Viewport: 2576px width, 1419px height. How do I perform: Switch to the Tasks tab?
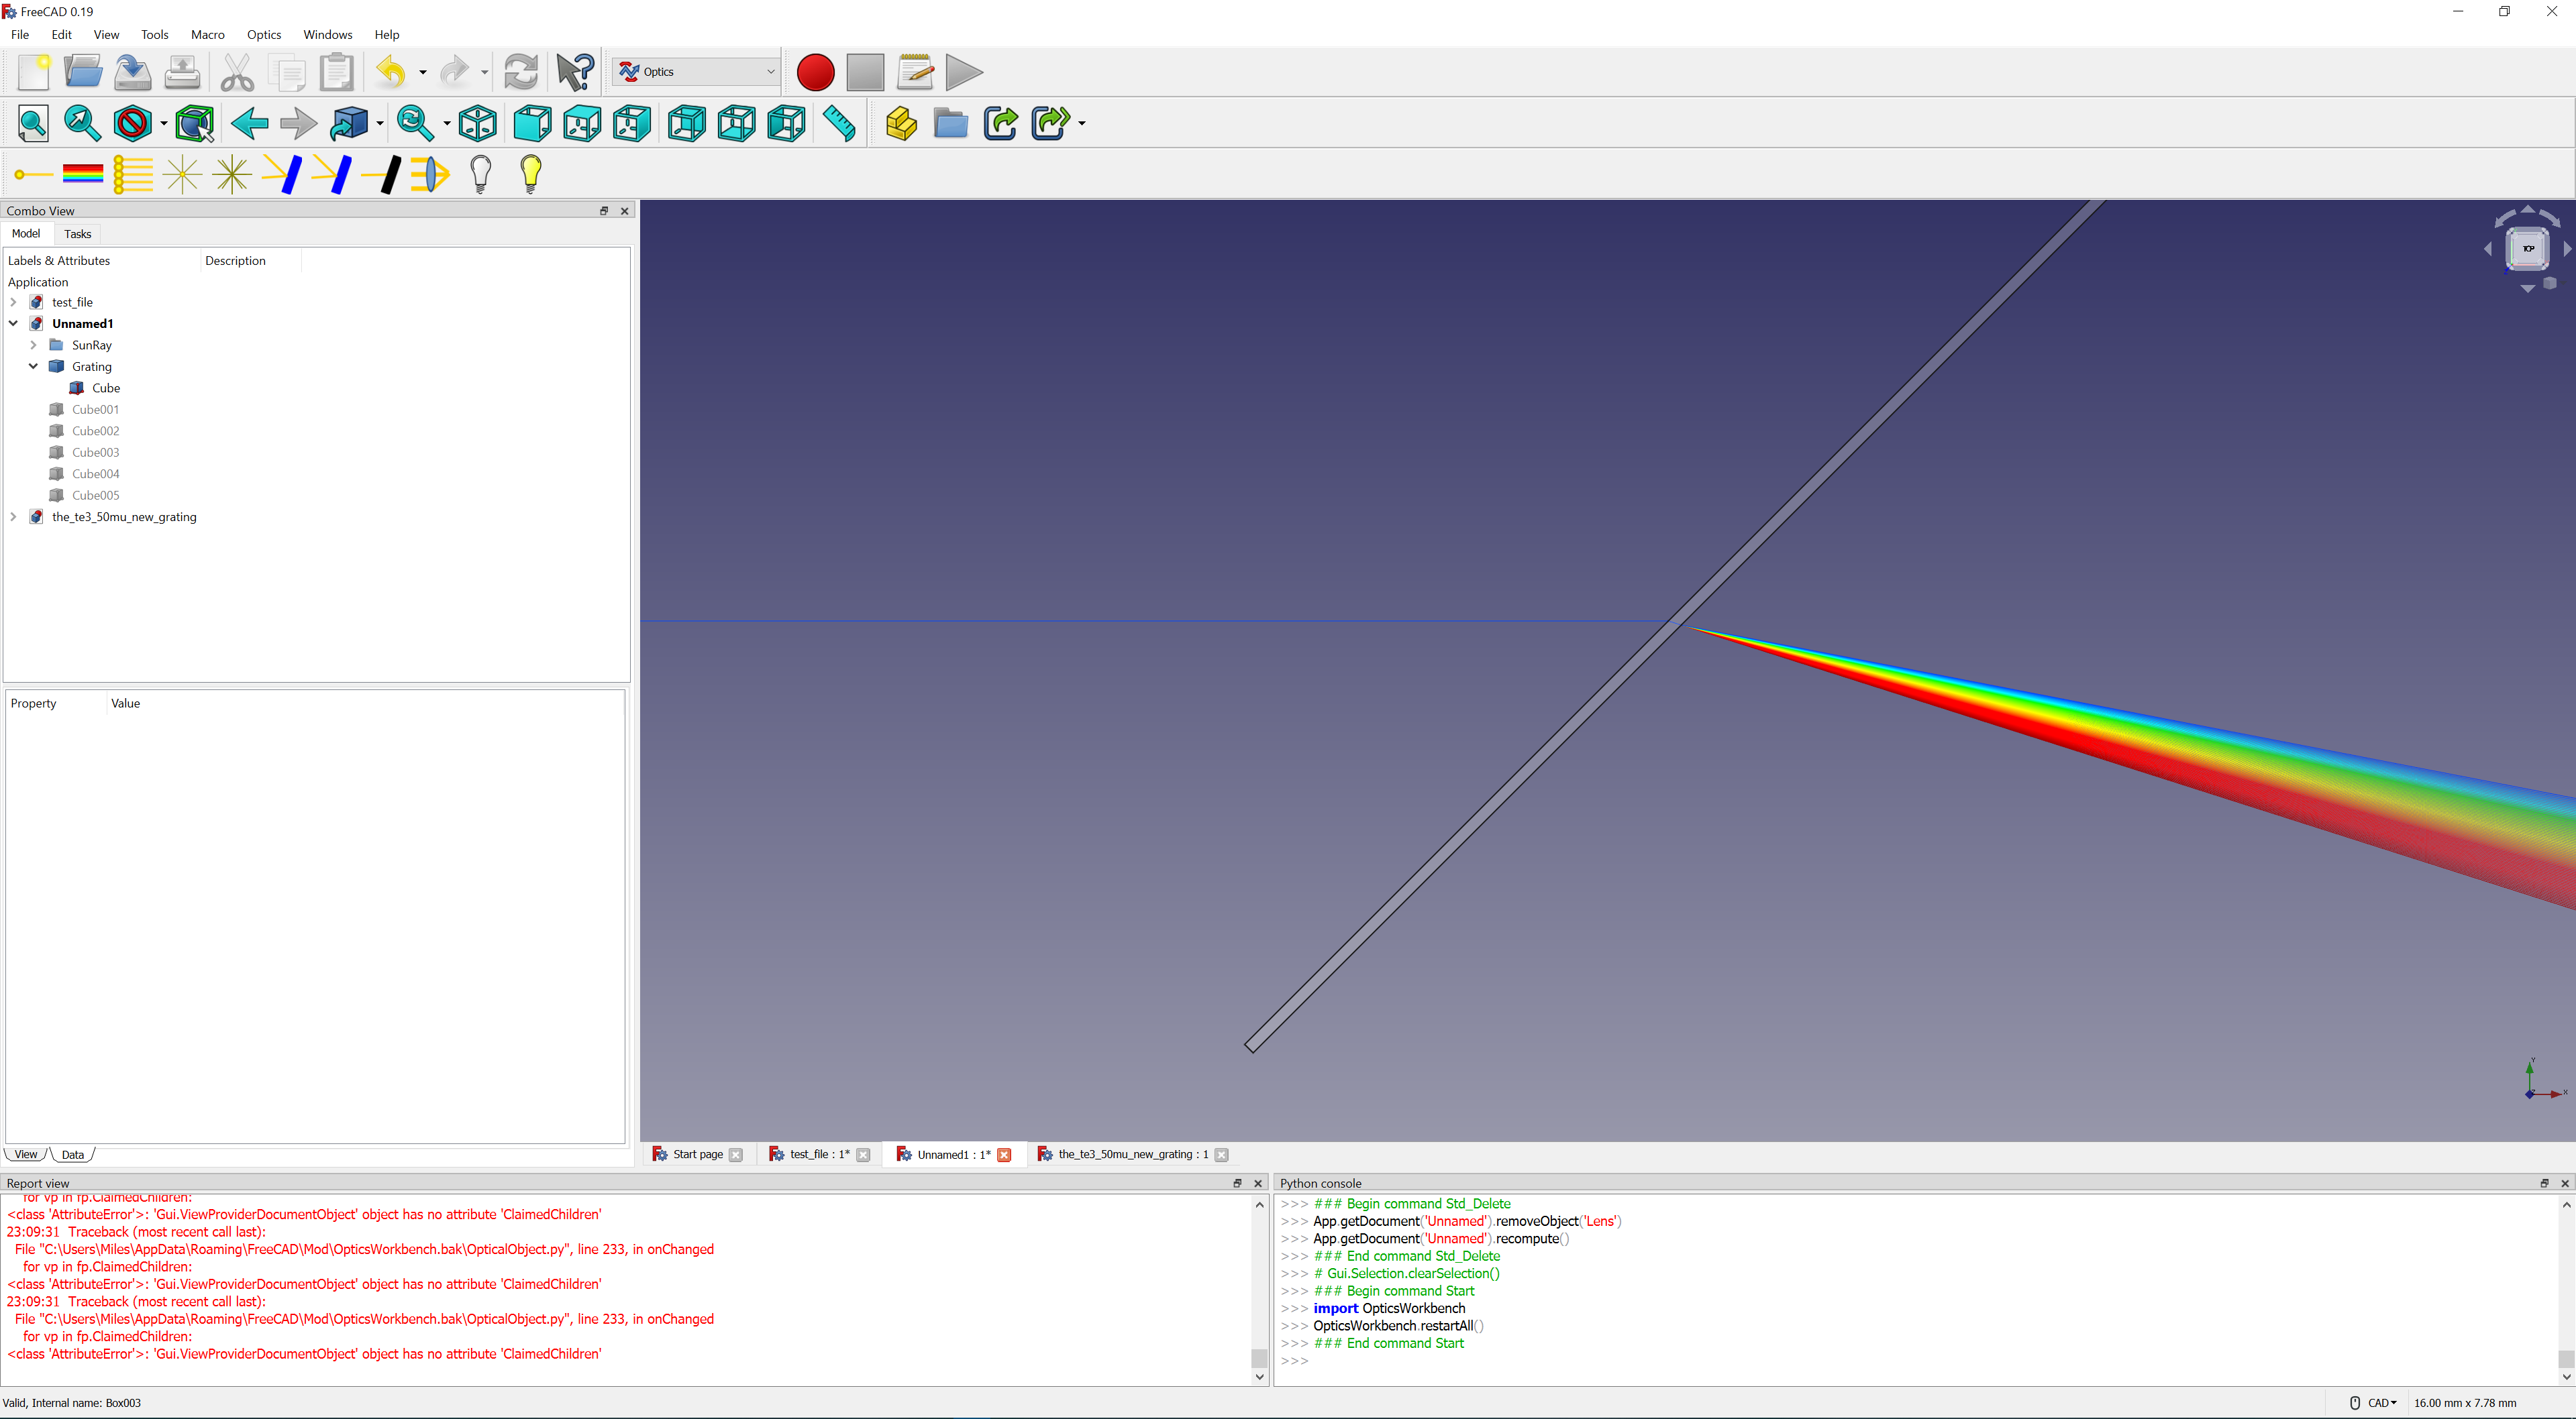point(77,234)
